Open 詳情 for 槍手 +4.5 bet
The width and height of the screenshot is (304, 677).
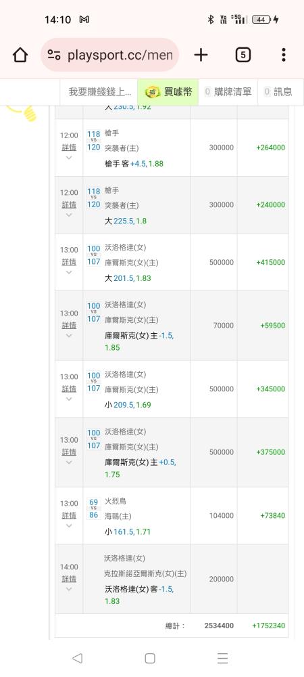[69, 147]
